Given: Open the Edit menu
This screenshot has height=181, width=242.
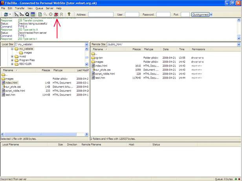Looking at the screenshot, I should (x=10, y=8).
